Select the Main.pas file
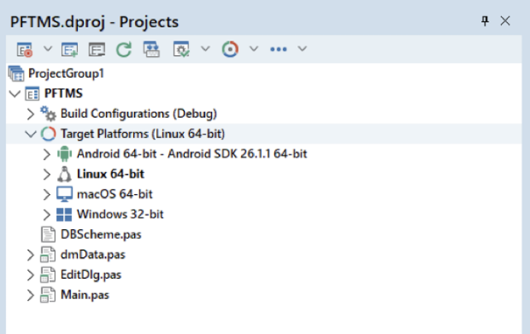Image resolution: width=530 pixels, height=334 pixels. pos(85,296)
